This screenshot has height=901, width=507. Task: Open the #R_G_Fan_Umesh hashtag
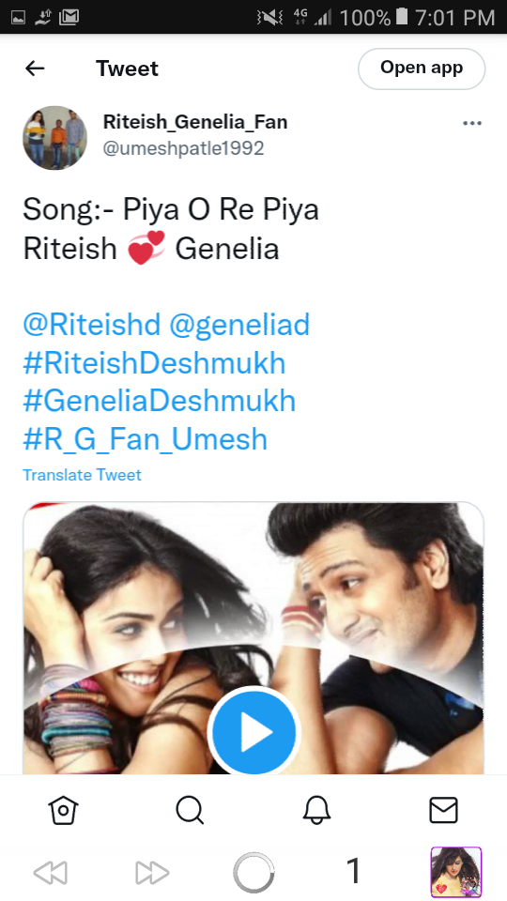(x=146, y=439)
